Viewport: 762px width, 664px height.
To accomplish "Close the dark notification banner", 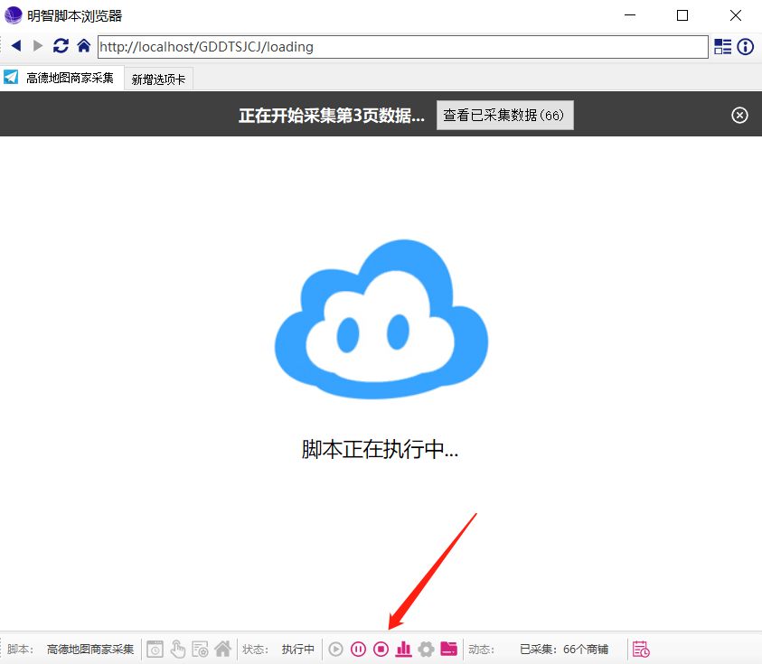I will [739, 115].
